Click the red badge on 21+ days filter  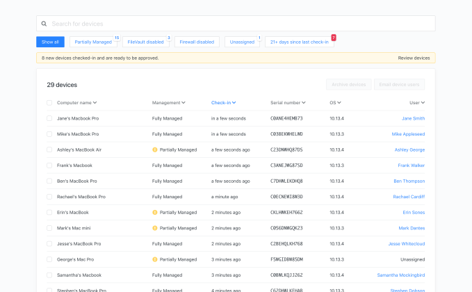334,38
